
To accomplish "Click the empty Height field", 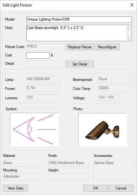I will [68, 177].
